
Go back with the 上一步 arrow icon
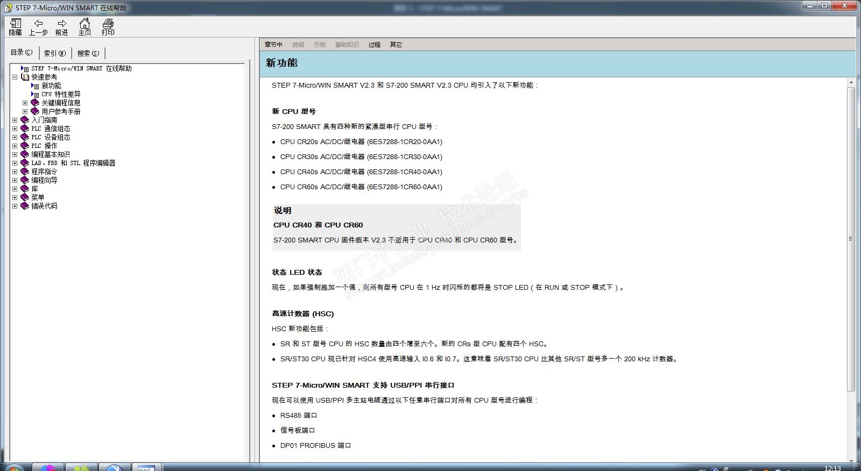(x=38, y=24)
